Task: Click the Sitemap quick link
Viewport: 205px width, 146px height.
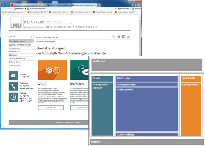Action: (39, 38)
